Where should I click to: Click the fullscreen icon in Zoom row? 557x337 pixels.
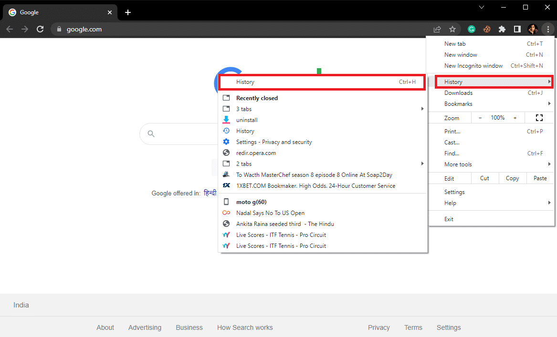(539, 118)
